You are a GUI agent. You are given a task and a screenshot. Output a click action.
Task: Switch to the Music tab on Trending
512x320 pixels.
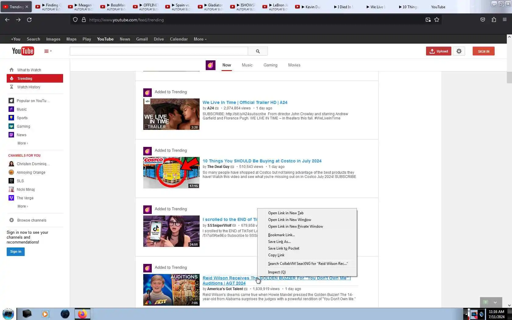click(x=247, y=65)
